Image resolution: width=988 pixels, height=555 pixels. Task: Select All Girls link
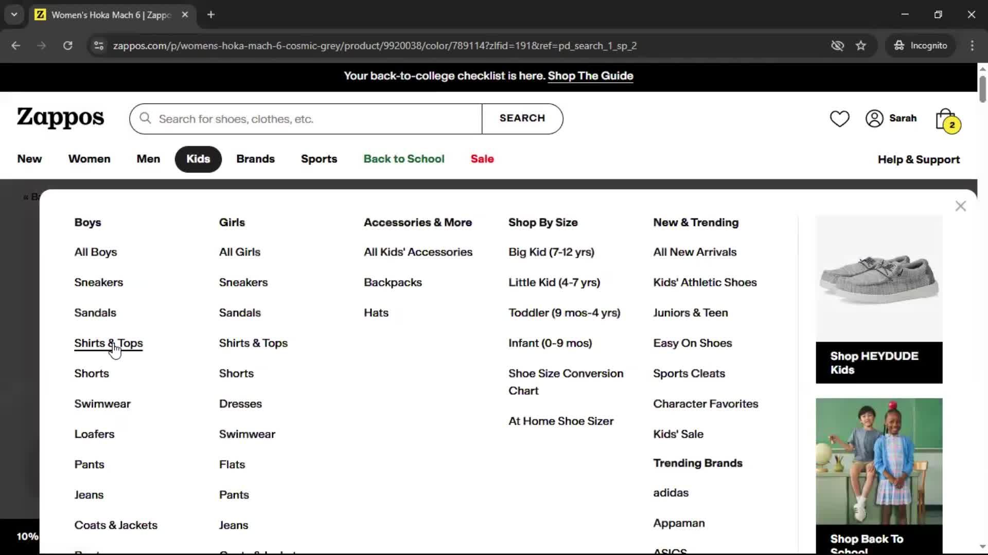pos(240,252)
